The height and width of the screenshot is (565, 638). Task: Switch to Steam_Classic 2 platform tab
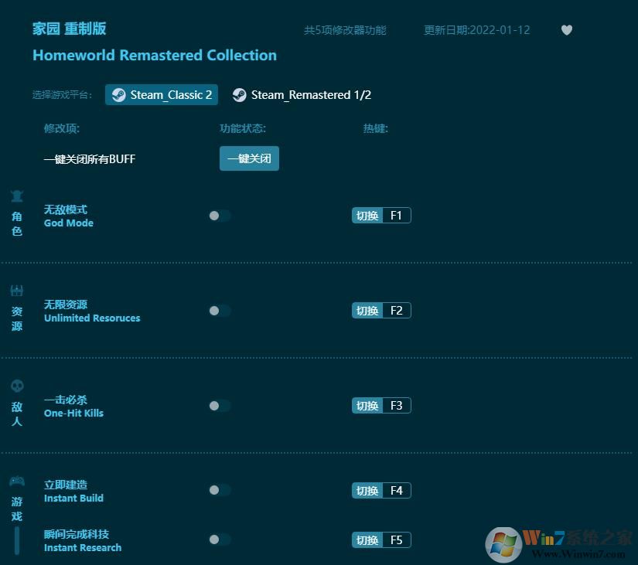(x=162, y=95)
